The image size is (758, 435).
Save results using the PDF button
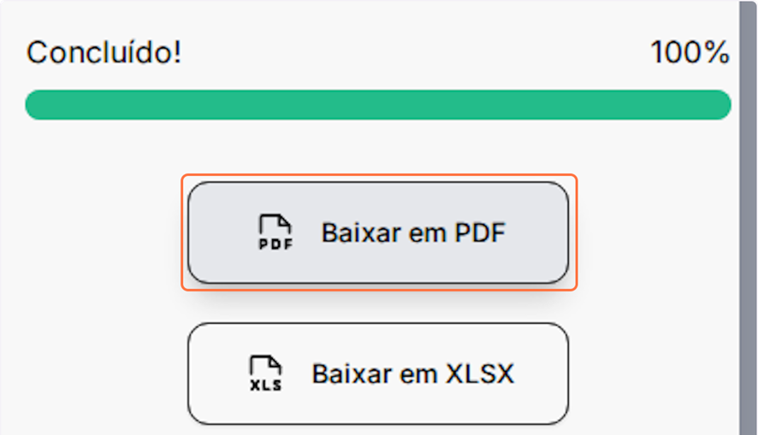378,232
